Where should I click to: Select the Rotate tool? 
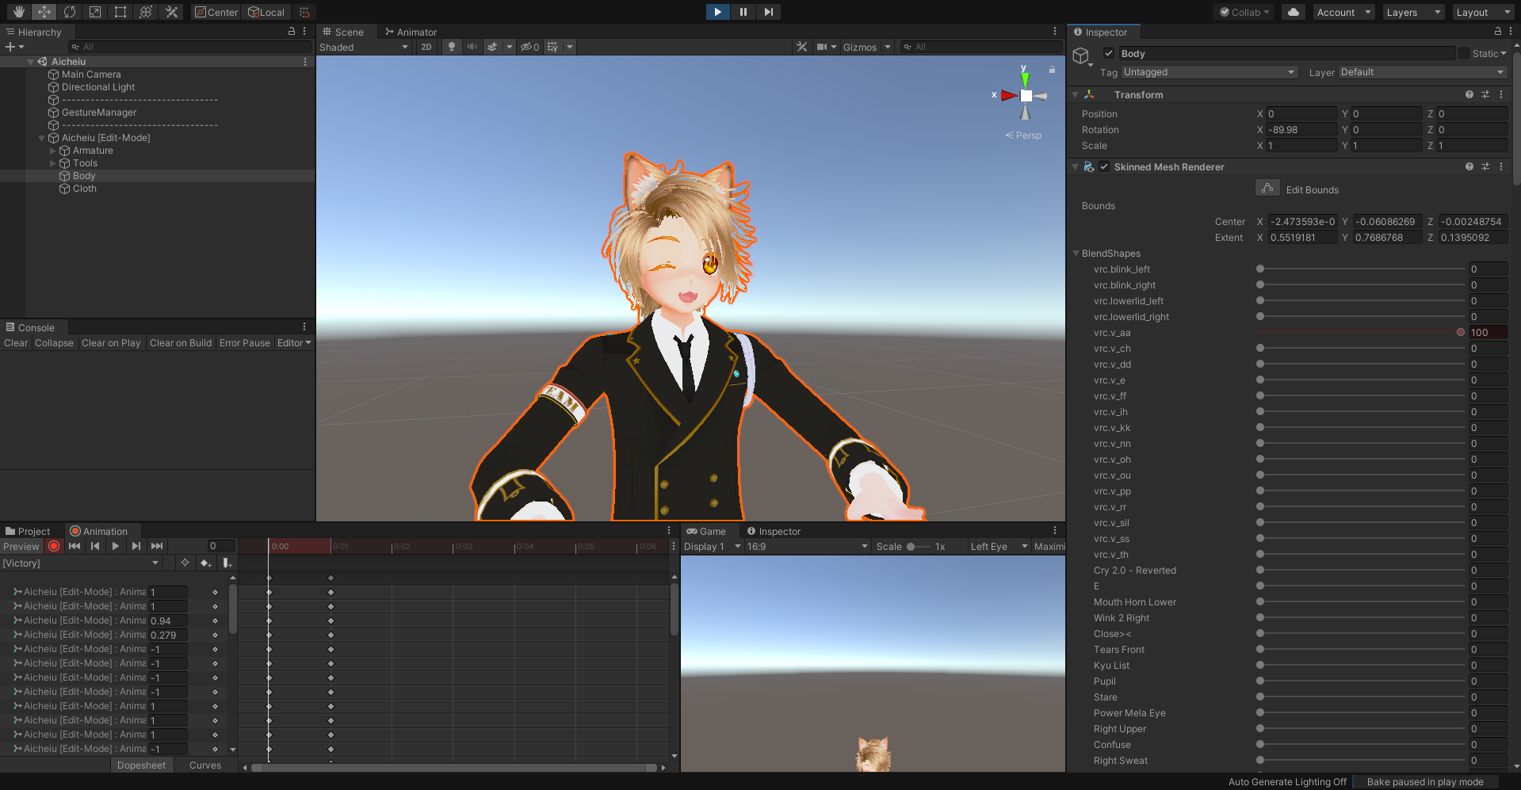coord(70,12)
